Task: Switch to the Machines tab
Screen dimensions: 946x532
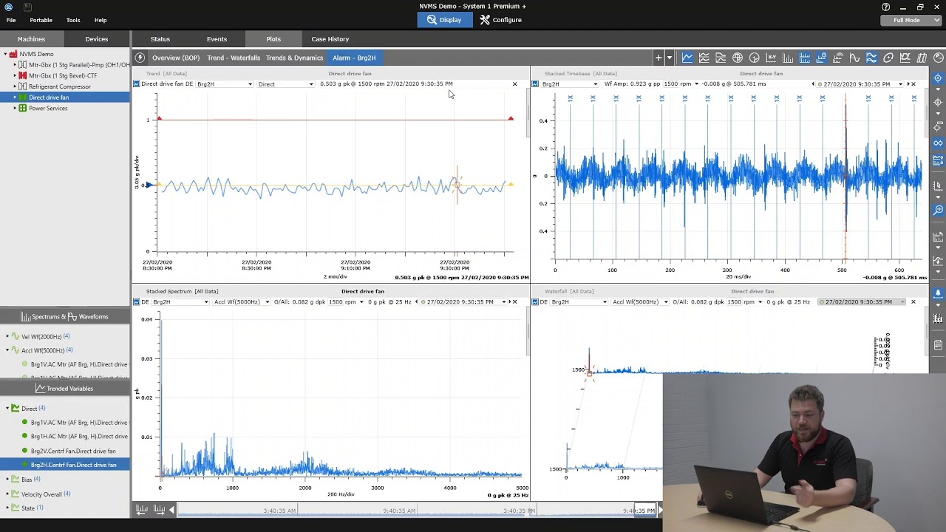Action: (x=31, y=39)
